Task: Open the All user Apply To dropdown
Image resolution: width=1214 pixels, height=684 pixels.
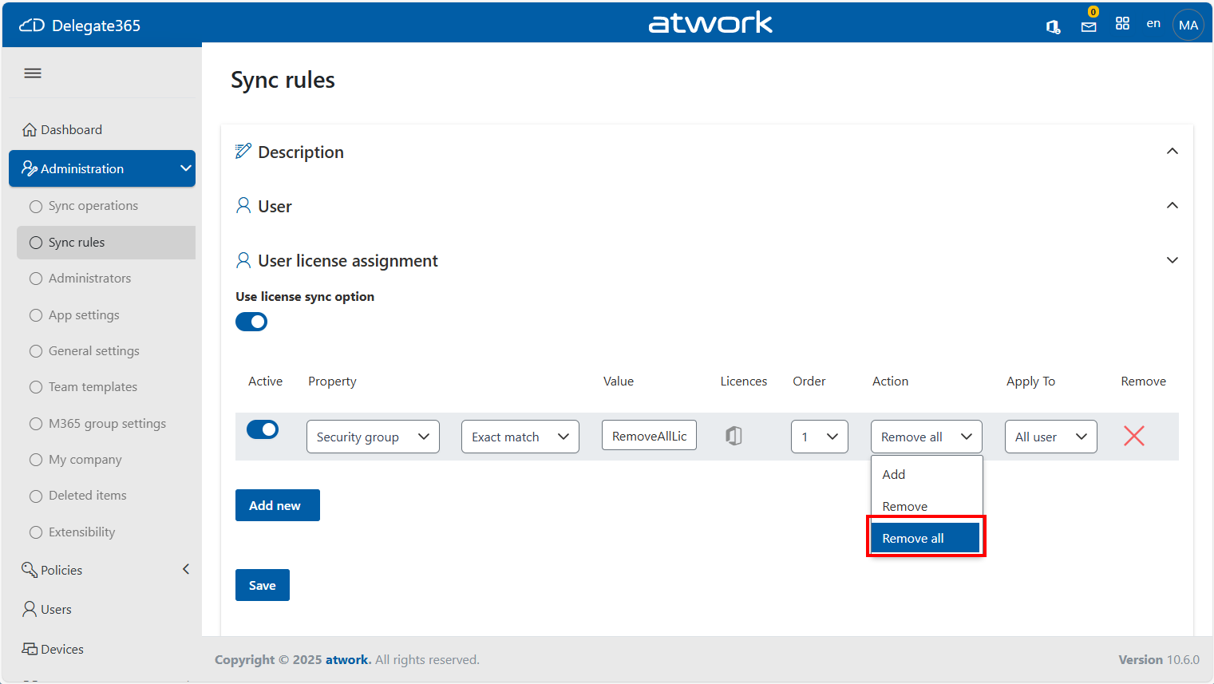Action: tap(1050, 437)
